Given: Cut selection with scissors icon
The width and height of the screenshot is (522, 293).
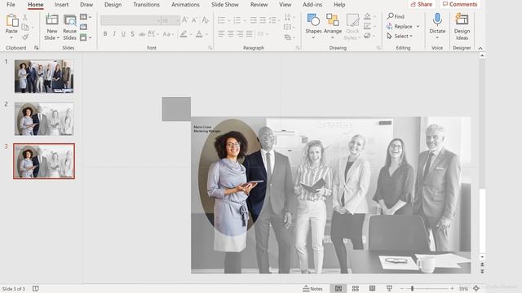Looking at the screenshot, I should pyautogui.click(x=25, y=17).
